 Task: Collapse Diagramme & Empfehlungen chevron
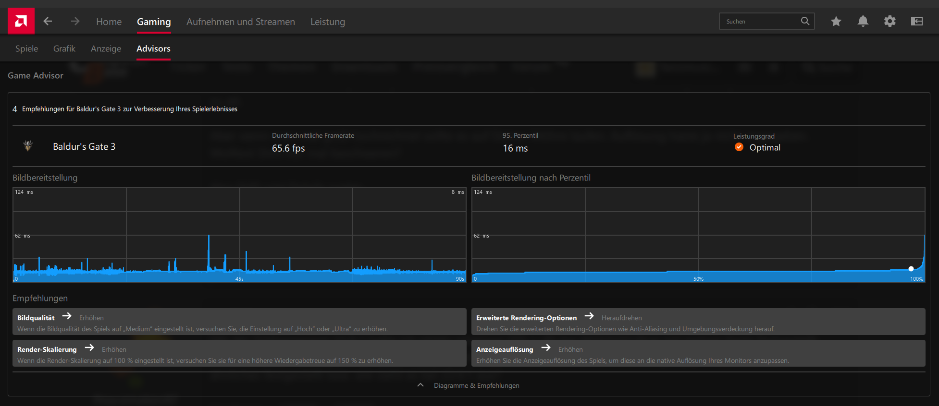coord(420,385)
